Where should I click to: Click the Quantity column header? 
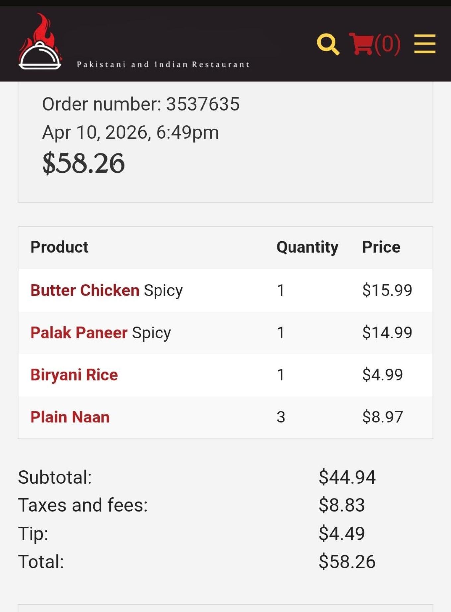[307, 247]
